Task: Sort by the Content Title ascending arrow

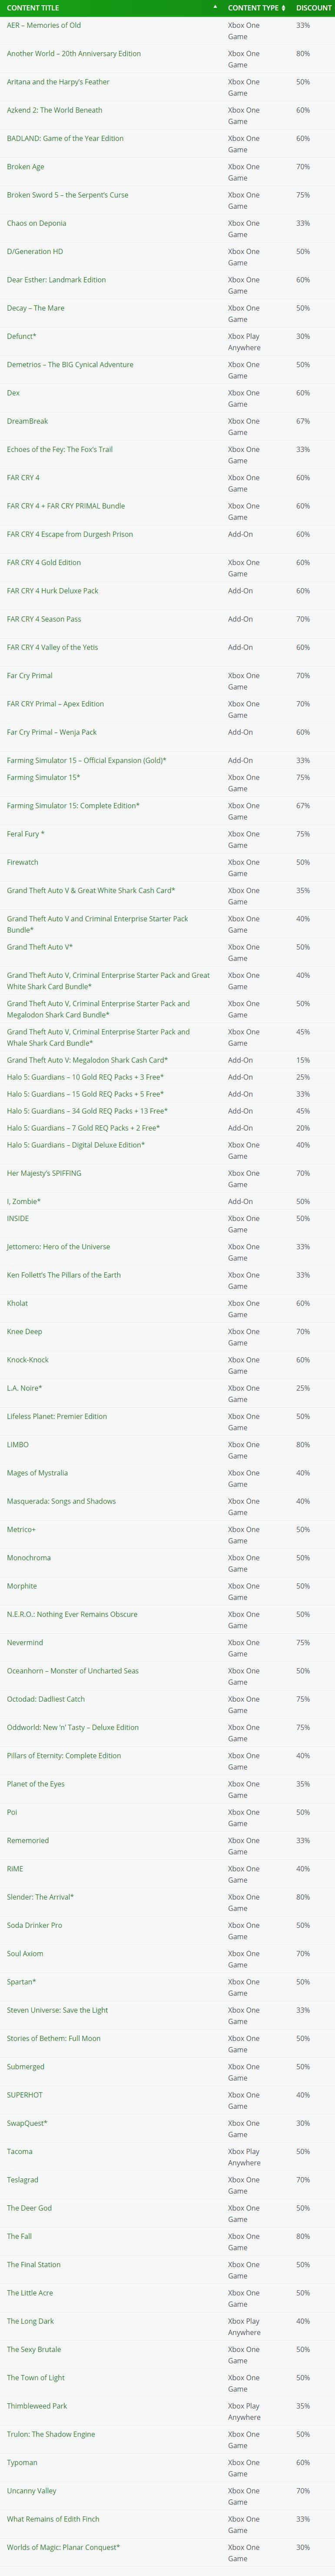Action: point(215,8)
